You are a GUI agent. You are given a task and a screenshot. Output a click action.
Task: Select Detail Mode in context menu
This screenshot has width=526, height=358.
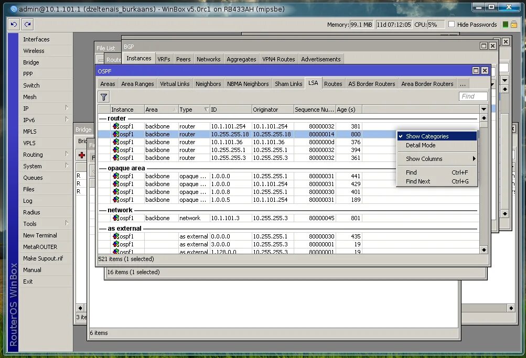click(x=437, y=145)
